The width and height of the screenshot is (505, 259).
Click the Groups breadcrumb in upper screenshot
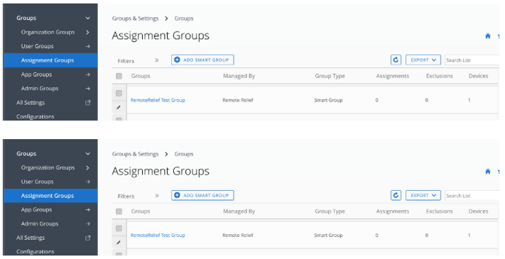point(184,18)
